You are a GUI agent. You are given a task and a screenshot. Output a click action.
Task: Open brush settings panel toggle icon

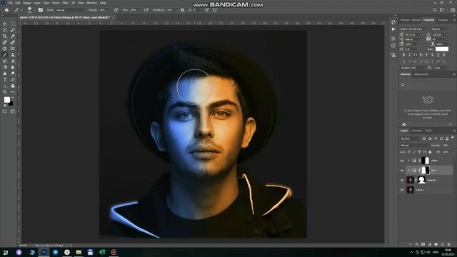[41, 10]
